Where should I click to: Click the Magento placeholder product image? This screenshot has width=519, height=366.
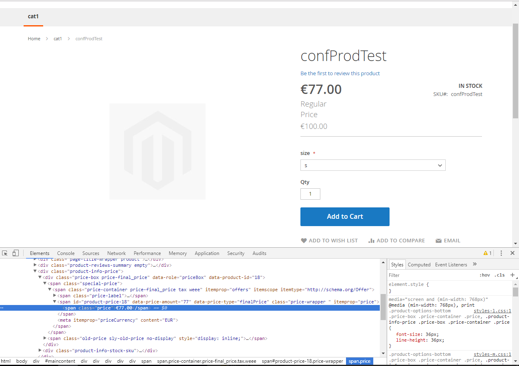[158, 151]
